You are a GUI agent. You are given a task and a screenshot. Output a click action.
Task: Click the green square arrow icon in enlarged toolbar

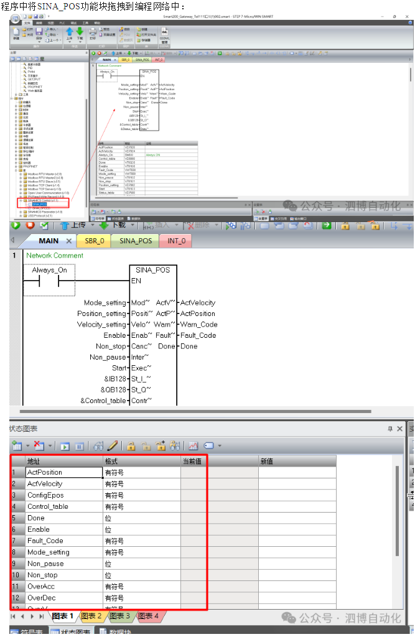[326, 226]
